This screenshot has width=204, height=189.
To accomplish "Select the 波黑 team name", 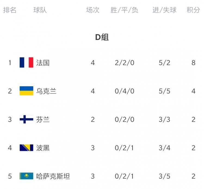I will (x=43, y=148).
